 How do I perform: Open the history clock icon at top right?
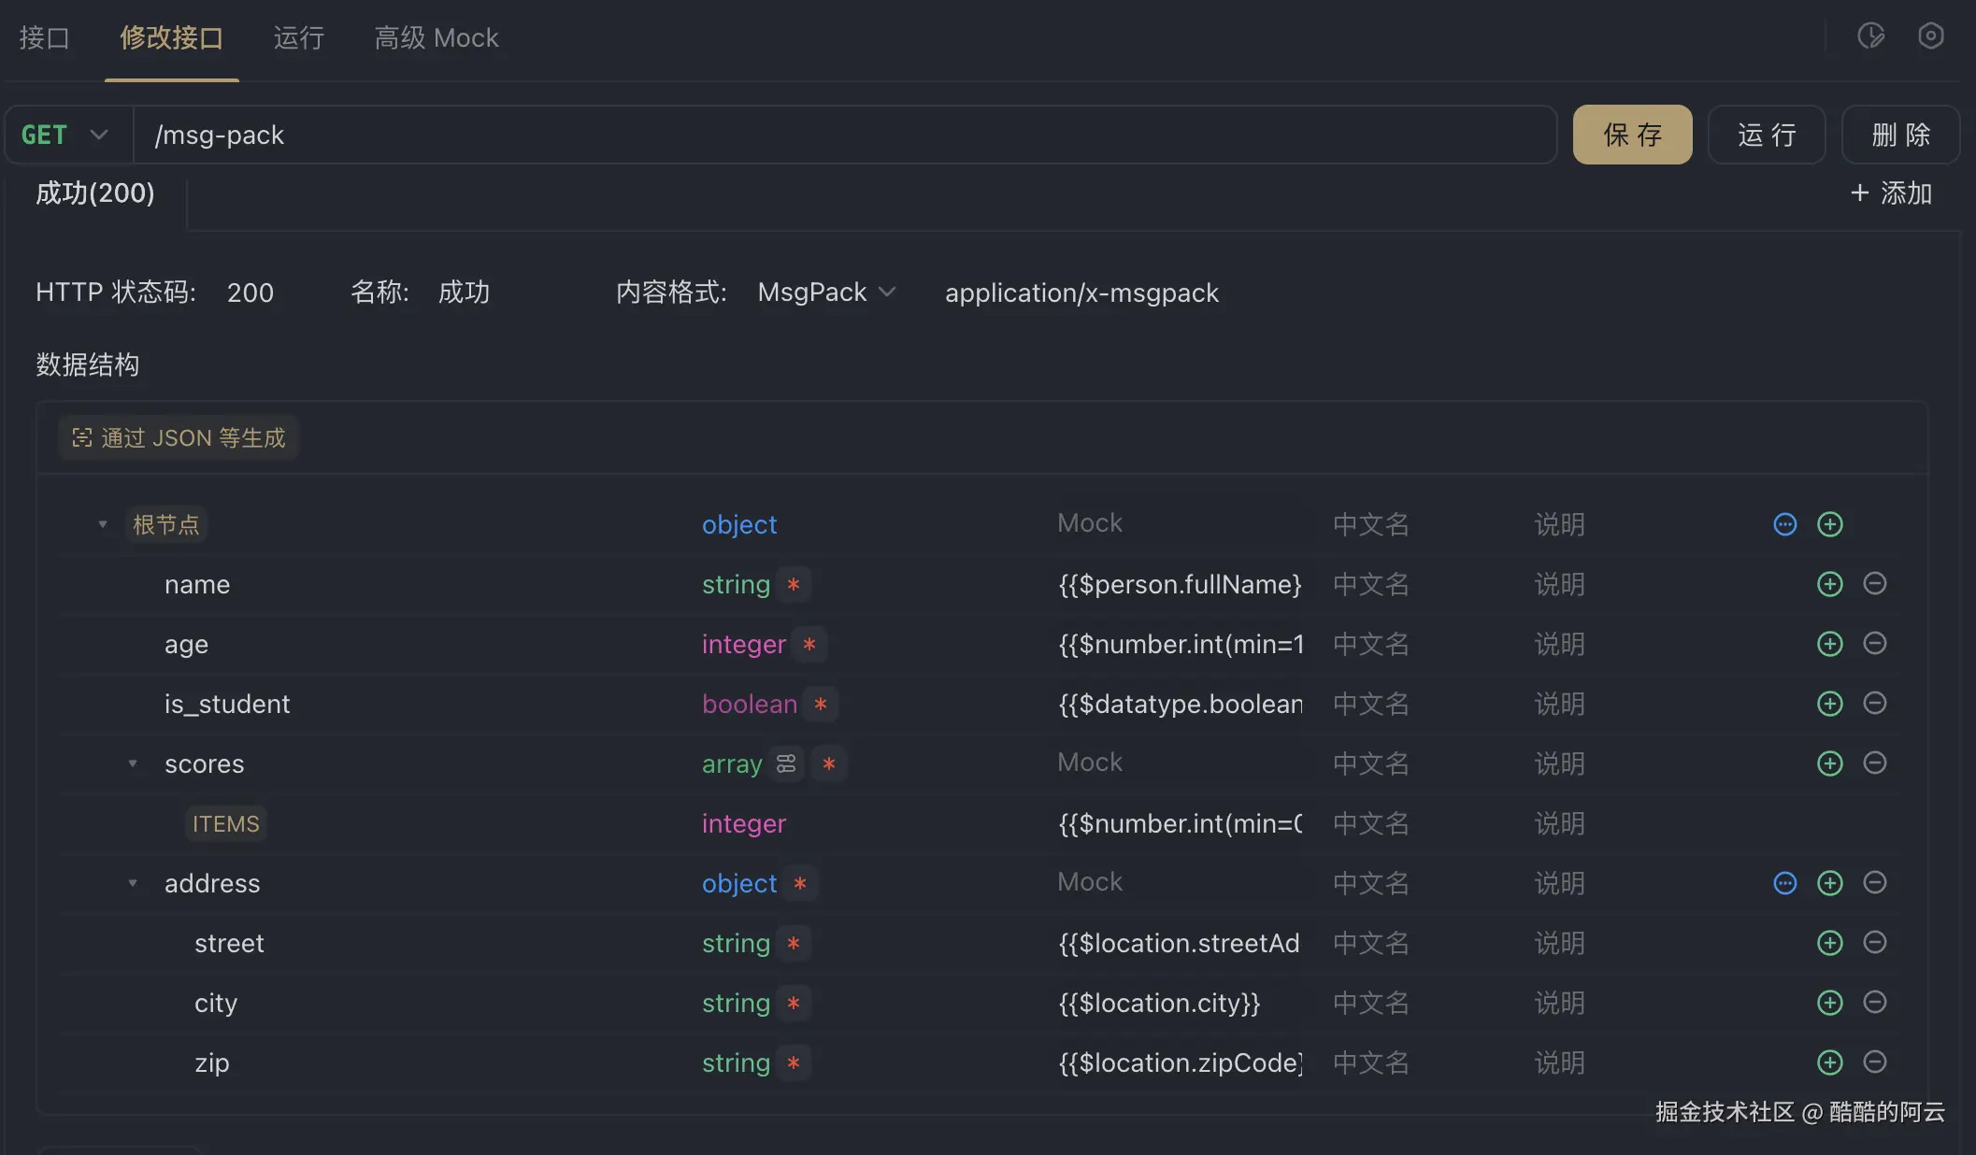[x=1870, y=36]
